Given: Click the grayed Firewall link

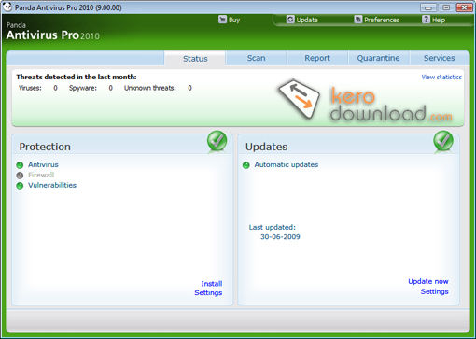Looking at the screenshot, I should coord(41,175).
